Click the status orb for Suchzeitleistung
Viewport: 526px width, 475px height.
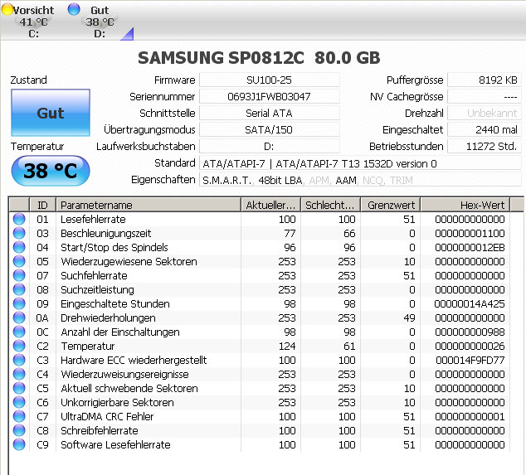point(19,289)
